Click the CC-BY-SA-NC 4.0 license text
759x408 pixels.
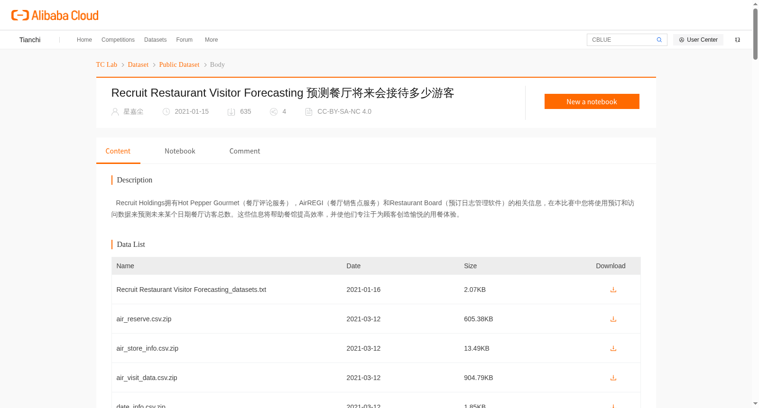point(344,112)
